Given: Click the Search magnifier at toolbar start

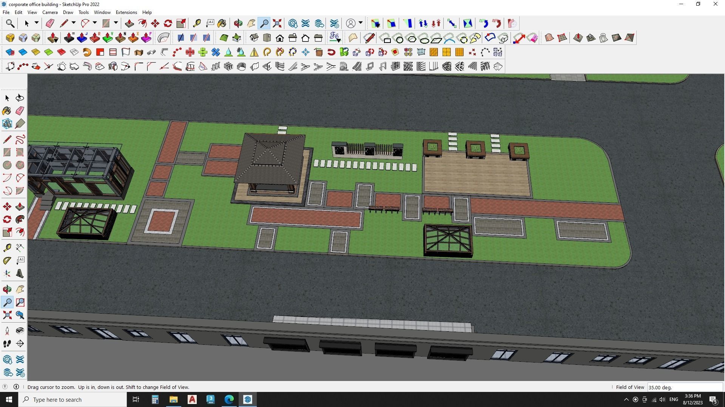Looking at the screenshot, I should (10, 23).
